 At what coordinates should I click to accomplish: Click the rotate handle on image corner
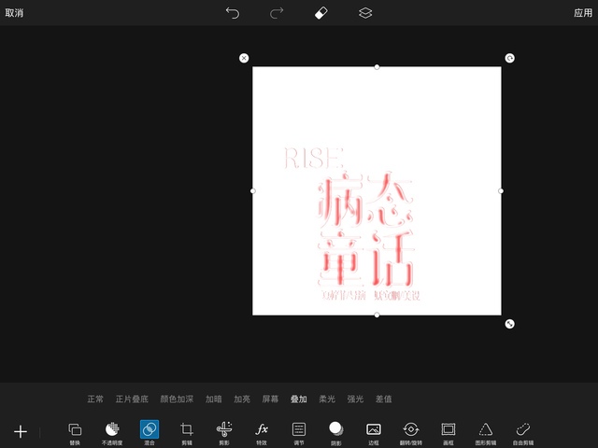click(x=509, y=58)
